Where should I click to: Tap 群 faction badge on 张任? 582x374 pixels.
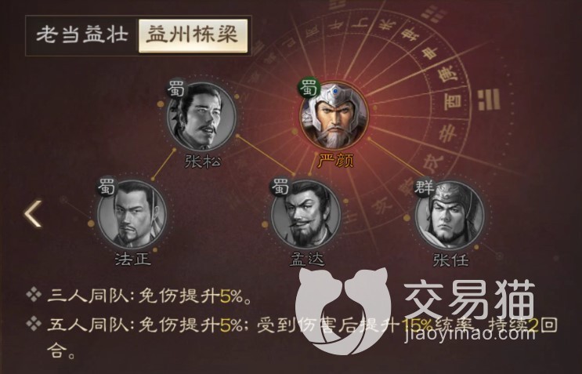tap(424, 187)
